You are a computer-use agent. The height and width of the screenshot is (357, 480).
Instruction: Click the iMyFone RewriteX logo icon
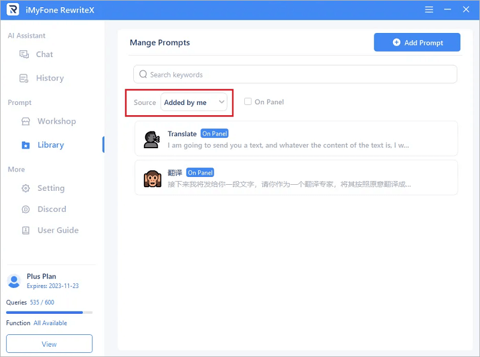pyautogui.click(x=12, y=9)
